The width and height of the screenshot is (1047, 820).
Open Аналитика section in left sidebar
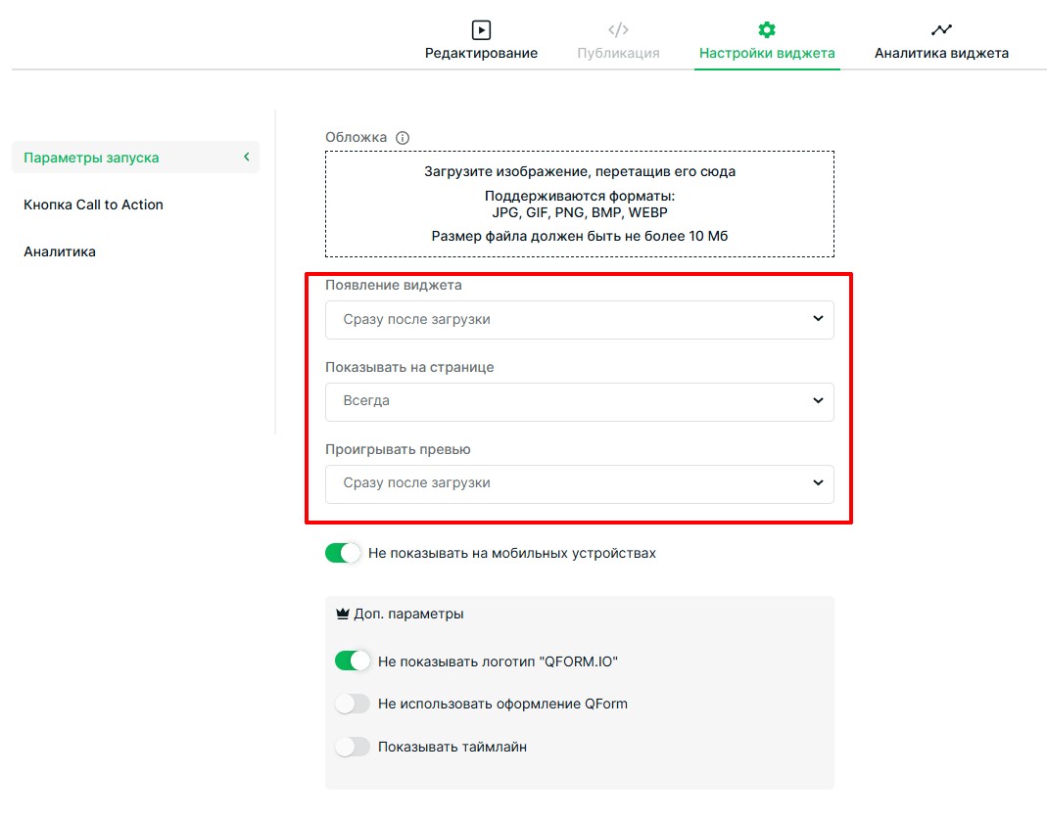pyautogui.click(x=60, y=251)
